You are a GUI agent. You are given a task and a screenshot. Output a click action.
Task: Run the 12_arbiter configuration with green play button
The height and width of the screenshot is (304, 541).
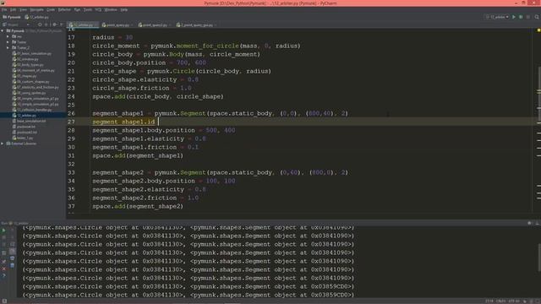pyautogui.click(x=514, y=17)
